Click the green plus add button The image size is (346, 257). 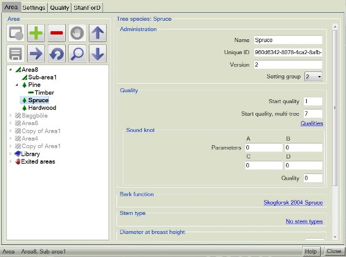(x=36, y=33)
